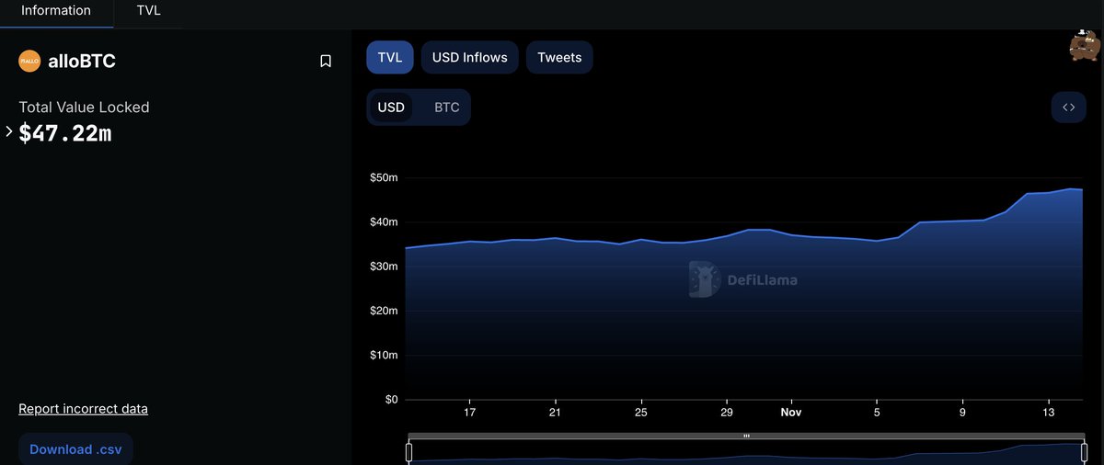Click the right range slider handle
The width and height of the screenshot is (1104, 465).
click(1084, 452)
